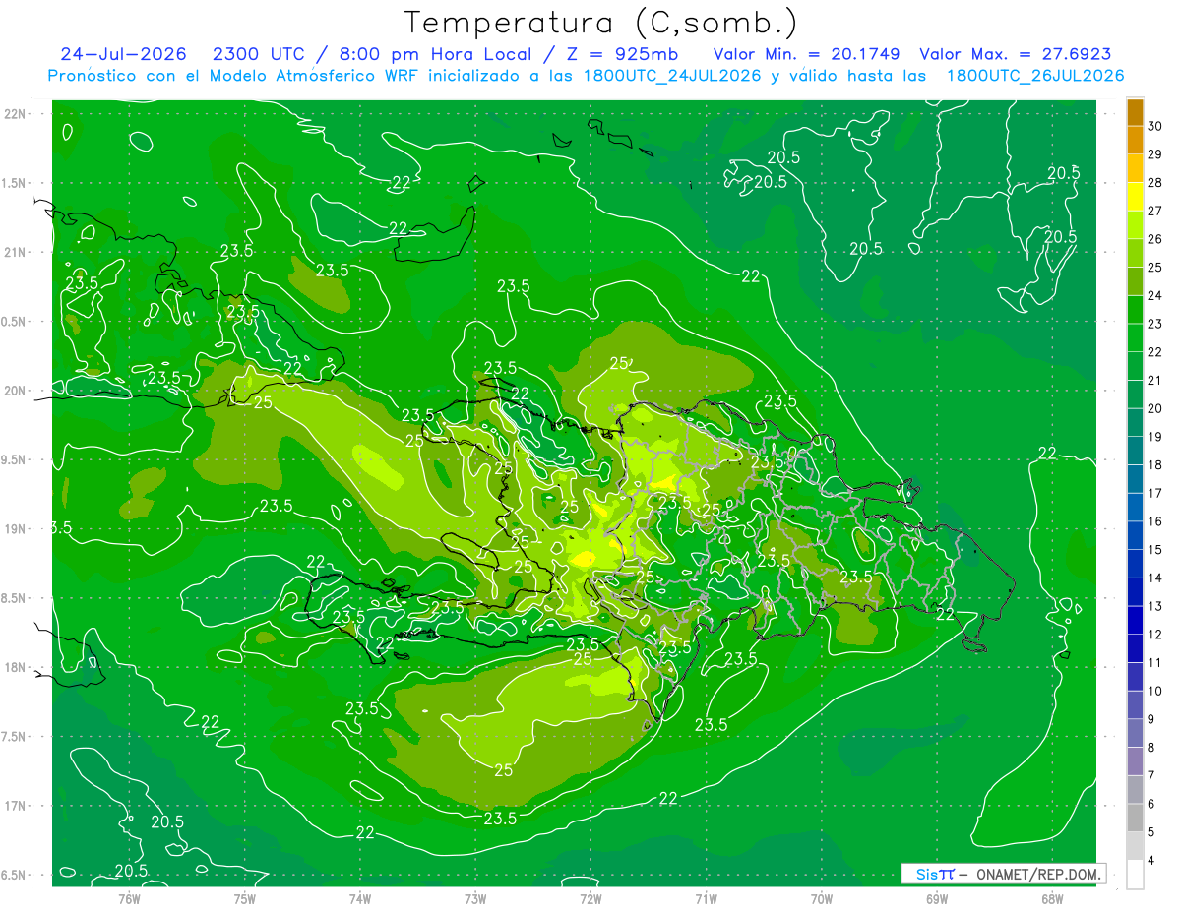Pick the yellow swatch between 27 and 28
The image size is (1181, 912).
pos(1135,197)
